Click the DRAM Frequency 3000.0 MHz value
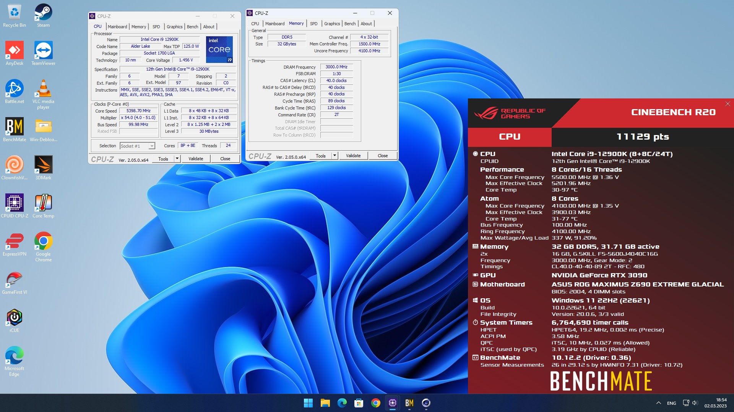The width and height of the screenshot is (734, 412). tap(336, 67)
